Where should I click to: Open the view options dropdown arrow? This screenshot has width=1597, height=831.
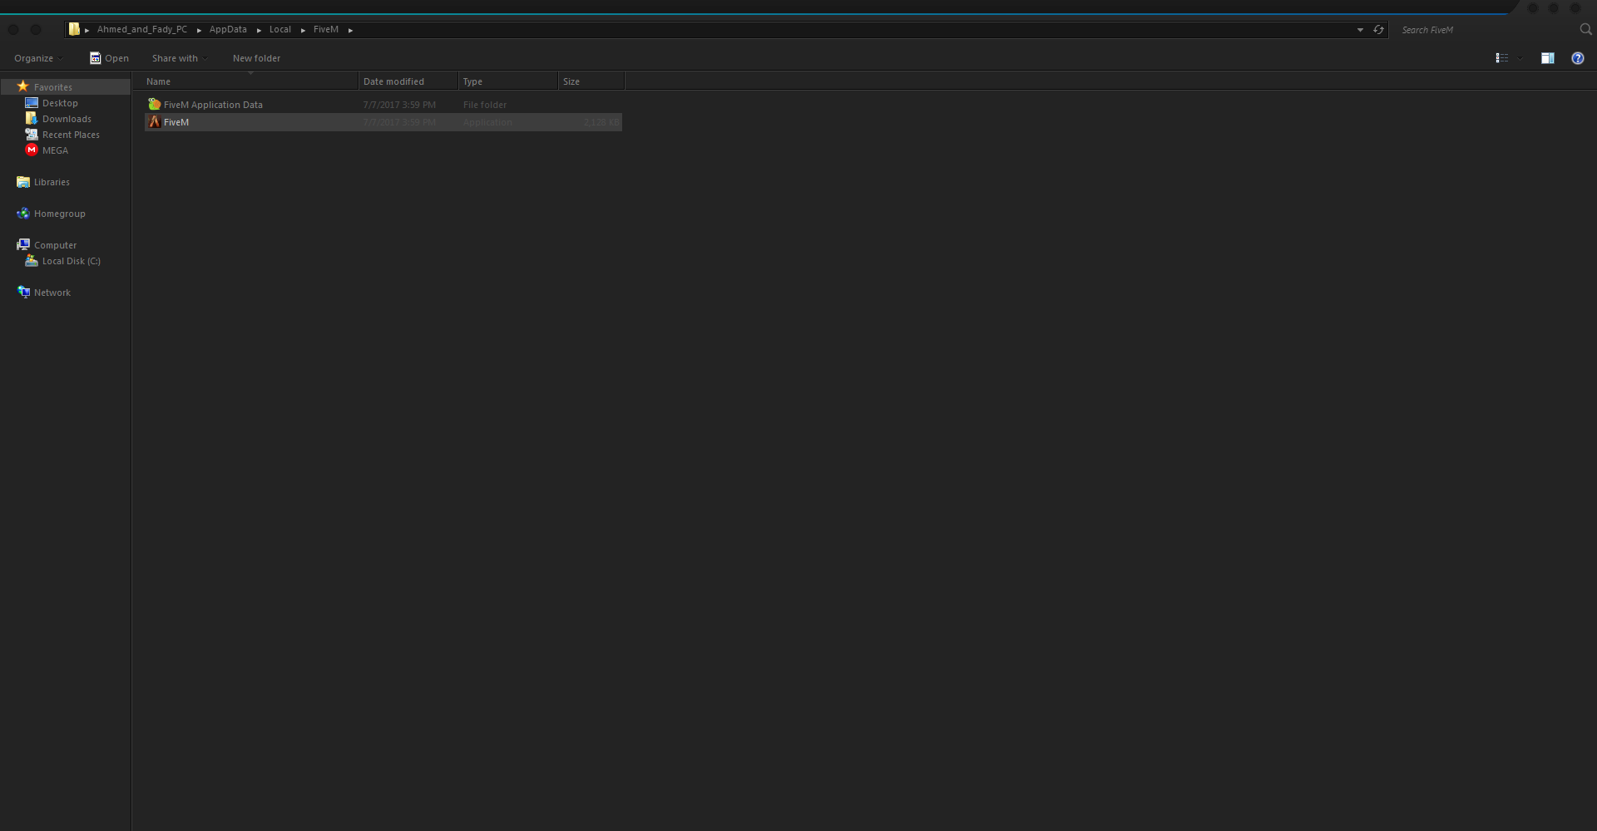point(1520,58)
